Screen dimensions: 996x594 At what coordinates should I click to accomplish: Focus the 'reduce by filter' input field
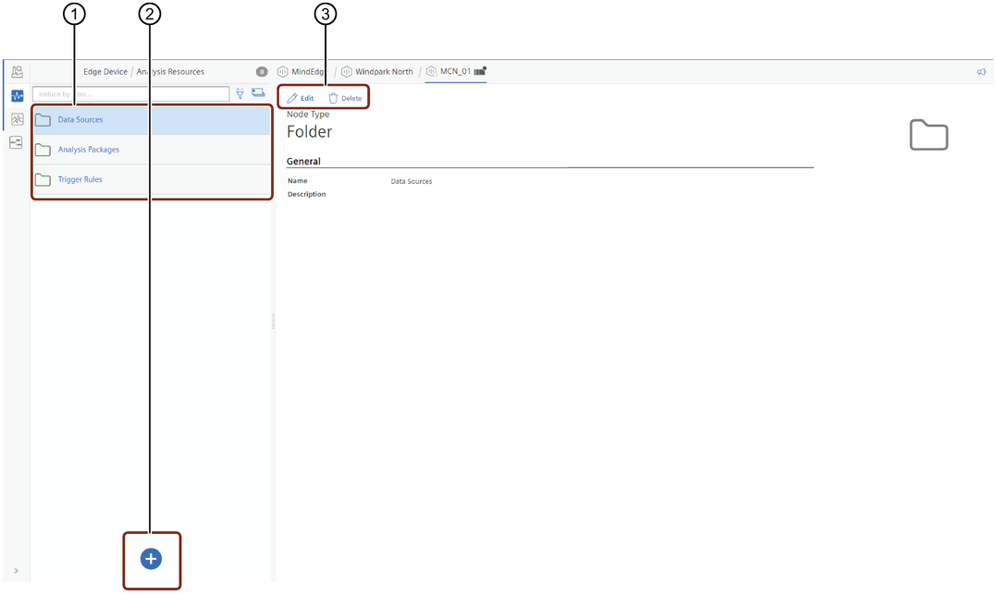pos(130,94)
